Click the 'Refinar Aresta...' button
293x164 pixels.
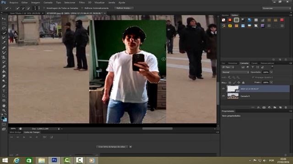124,8
